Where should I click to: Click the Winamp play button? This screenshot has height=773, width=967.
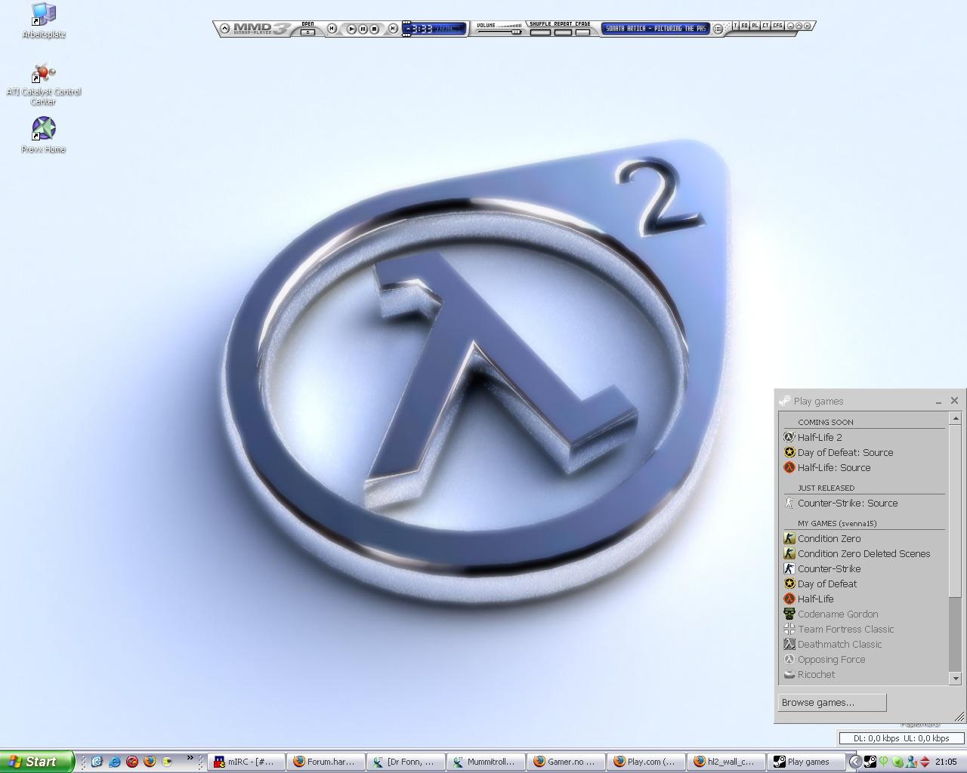tap(351, 29)
